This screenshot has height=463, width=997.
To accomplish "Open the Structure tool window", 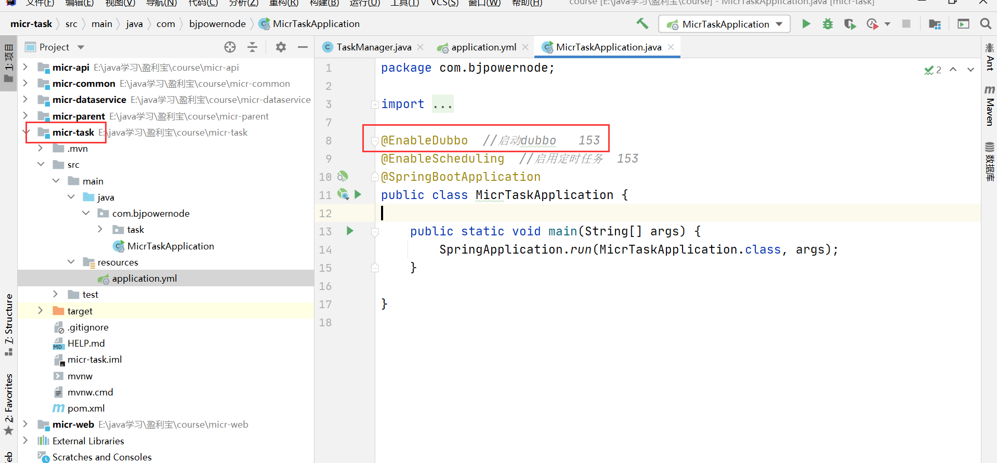I will [8, 325].
